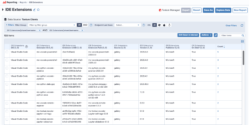
Task: Open count link 5 for powershell 2025.0.0
Action: tap(218, 52)
